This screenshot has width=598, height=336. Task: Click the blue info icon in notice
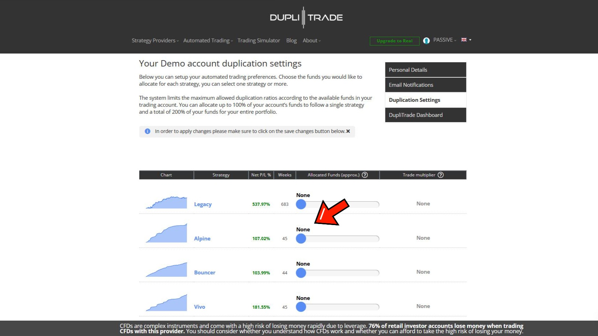point(147,131)
